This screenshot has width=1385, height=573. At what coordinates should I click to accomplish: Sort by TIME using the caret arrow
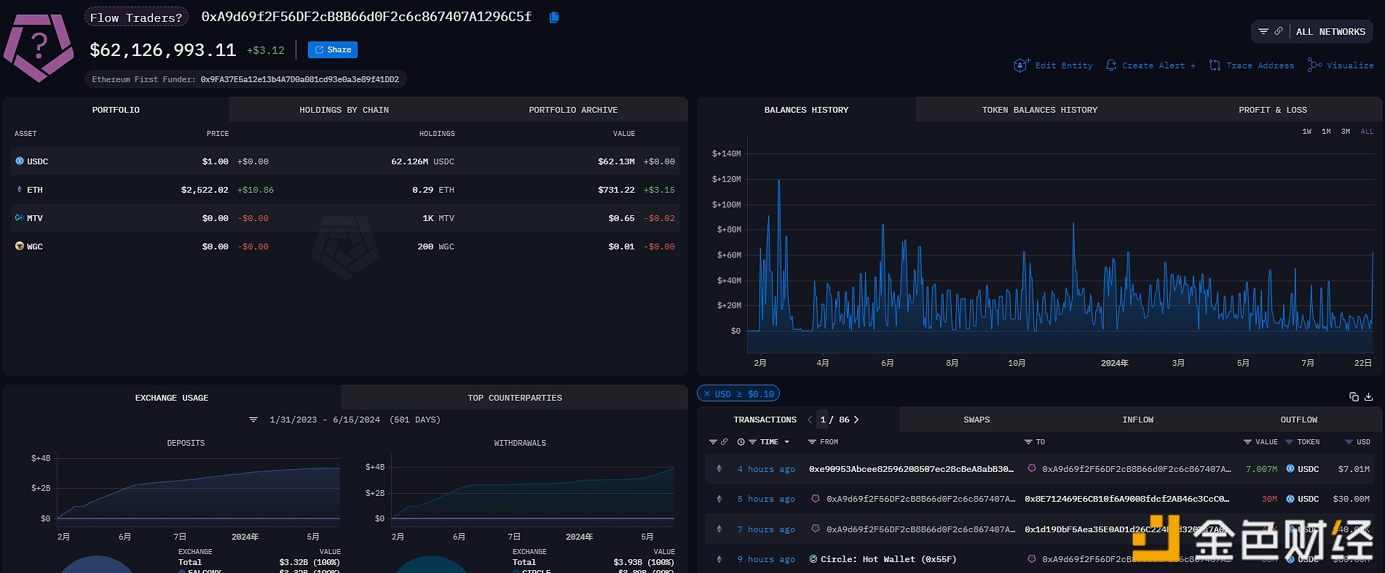787,442
